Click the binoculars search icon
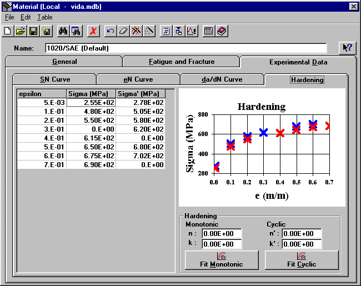 coord(63,31)
